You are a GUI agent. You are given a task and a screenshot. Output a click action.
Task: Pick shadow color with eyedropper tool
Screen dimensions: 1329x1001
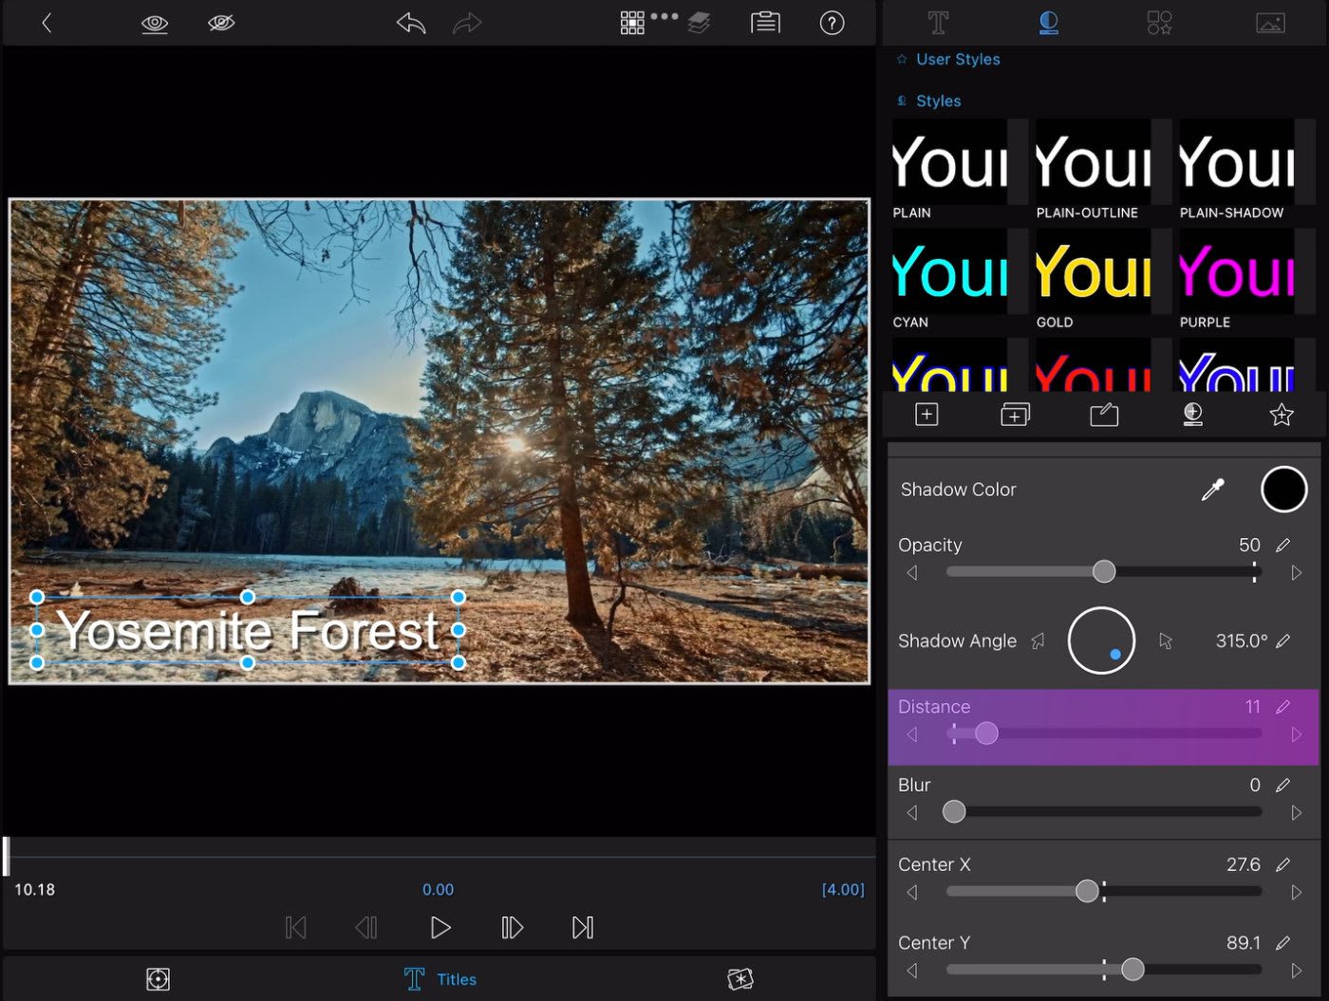pos(1212,490)
